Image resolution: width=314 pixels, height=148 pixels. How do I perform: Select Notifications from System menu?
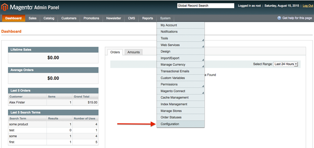click(x=180, y=32)
